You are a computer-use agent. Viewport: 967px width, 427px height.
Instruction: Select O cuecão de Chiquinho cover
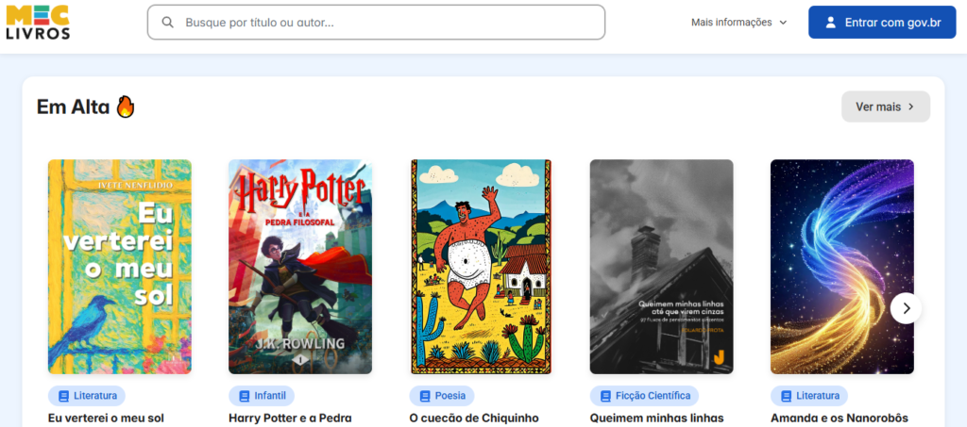pyautogui.click(x=481, y=267)
